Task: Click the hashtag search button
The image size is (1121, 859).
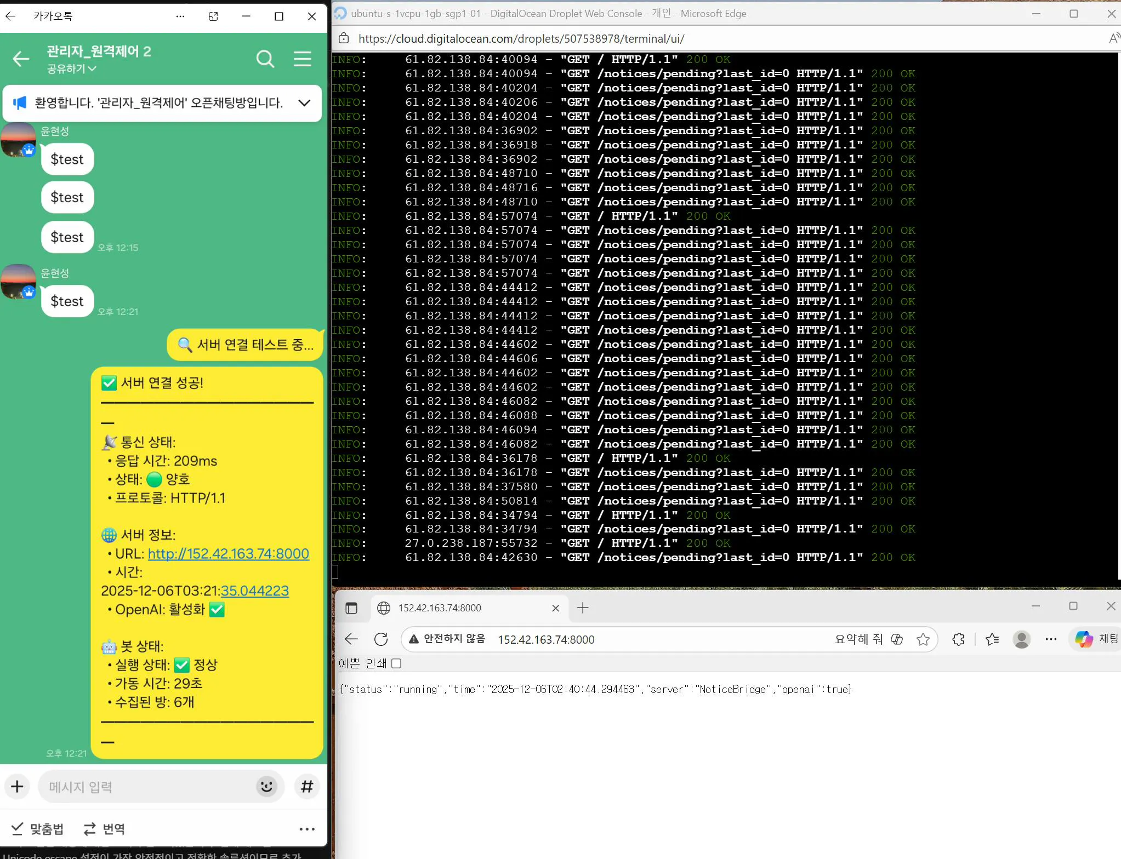Action: 307,787
